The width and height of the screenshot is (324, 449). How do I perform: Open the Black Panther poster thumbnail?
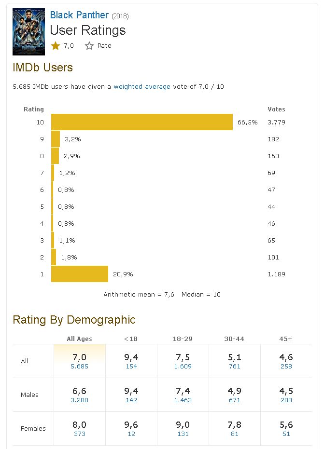(28, 31)
